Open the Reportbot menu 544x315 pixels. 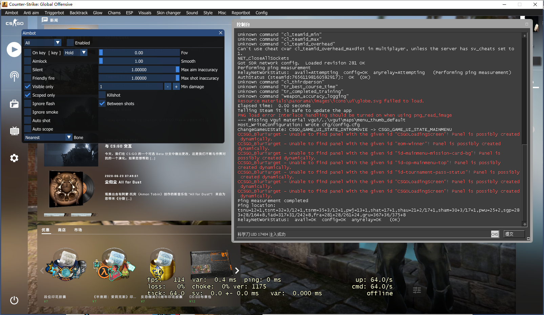[x=241, y=13]
